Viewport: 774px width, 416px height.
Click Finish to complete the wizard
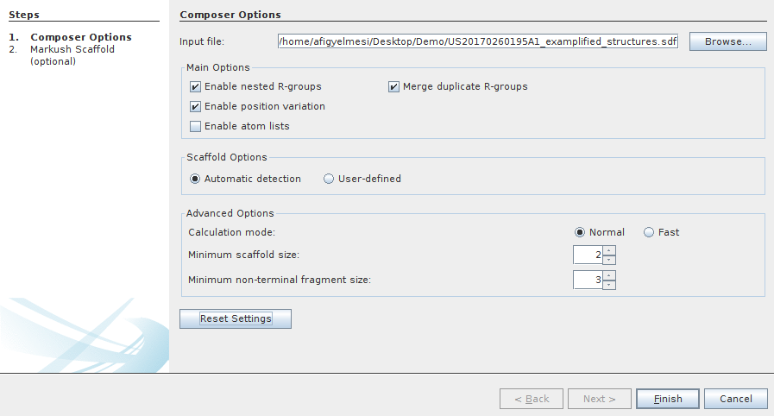(668, 399)
